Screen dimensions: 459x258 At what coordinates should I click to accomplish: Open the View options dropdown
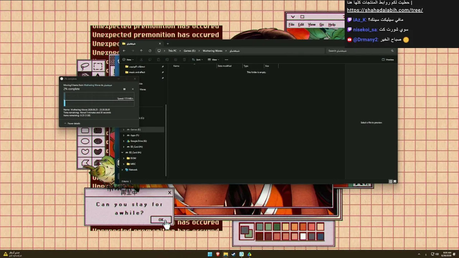click(213, 59)
